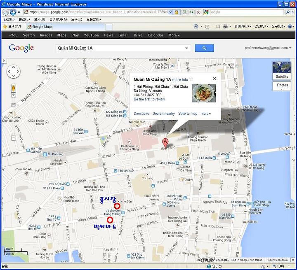Open Calendar from Google bar
The width and height of the screenshot is (297, 270).
156,35
